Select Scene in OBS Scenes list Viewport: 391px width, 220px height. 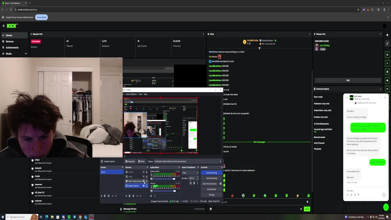tap(112, 172)
